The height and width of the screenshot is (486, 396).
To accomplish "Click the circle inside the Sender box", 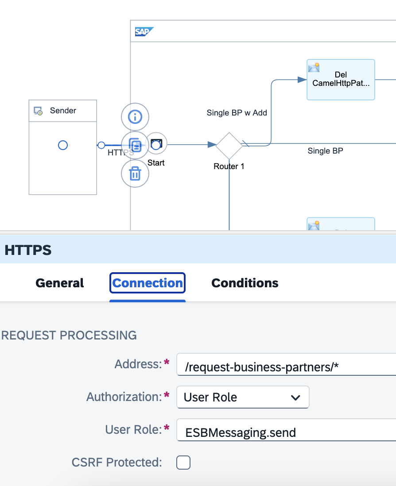I will (x=63, y=145).
